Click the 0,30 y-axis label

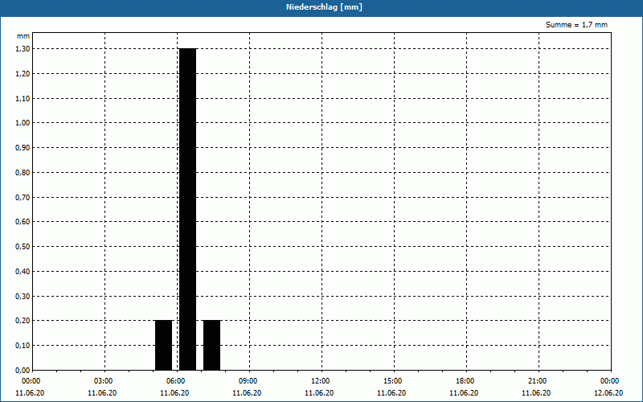[23, 296]
